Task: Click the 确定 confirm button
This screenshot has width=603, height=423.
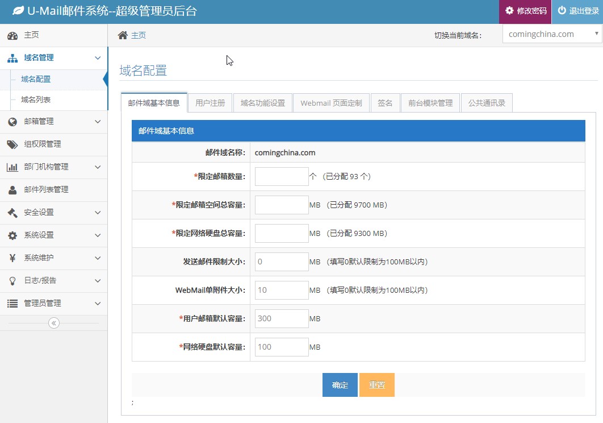Action: tap(340, 385)
